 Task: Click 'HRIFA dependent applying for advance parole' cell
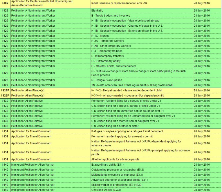point(142,143)
